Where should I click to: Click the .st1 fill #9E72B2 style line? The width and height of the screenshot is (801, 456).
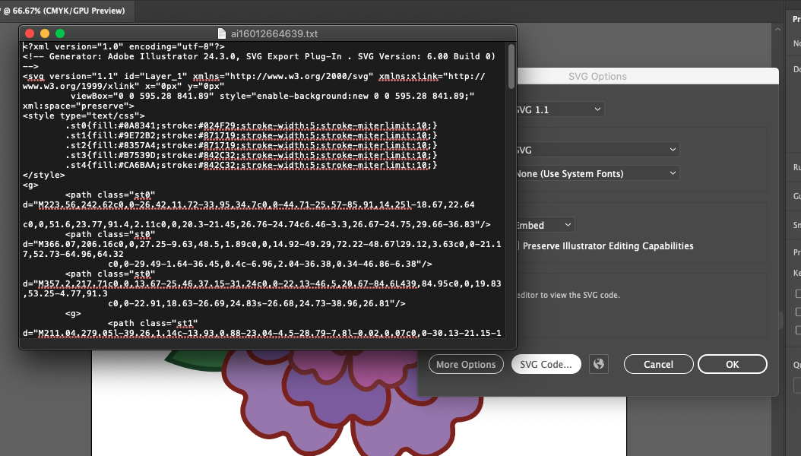tap(252, 135)
